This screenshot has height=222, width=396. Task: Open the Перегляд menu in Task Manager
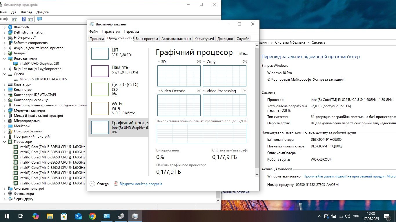click(x=131, y=31)
